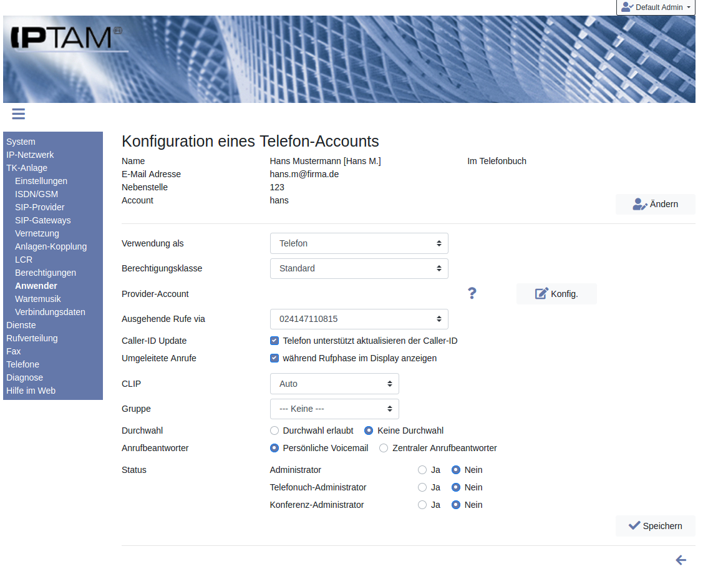Click the back arrow icon
The image size is (703, 574).
click(681, 560)
